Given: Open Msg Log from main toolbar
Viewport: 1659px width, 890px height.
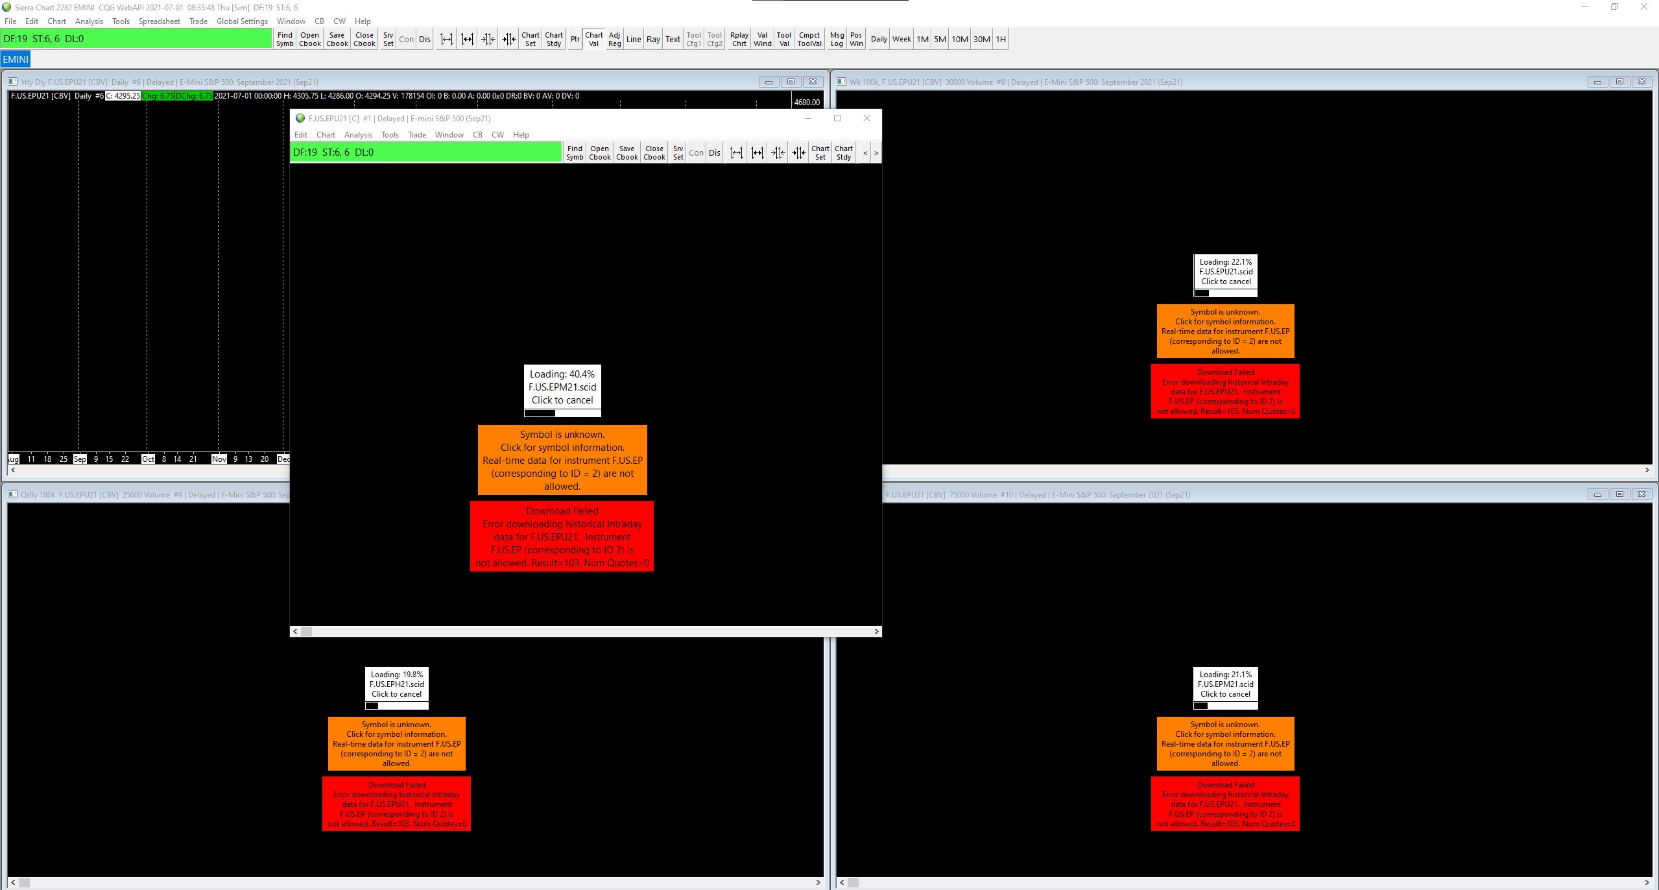Looking at the screenshot, I should point(837,40).
